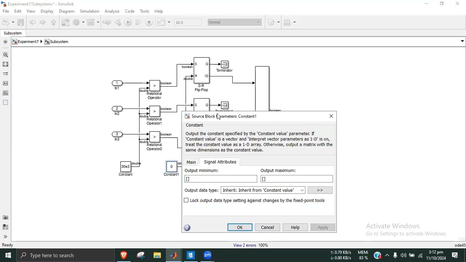The image size is (466, 262).
Task: Click the View 2 errors link
Action: pos(245,245)
